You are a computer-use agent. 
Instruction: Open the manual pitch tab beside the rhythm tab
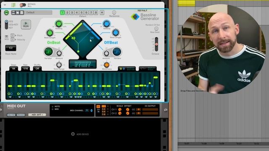(148, 69)
